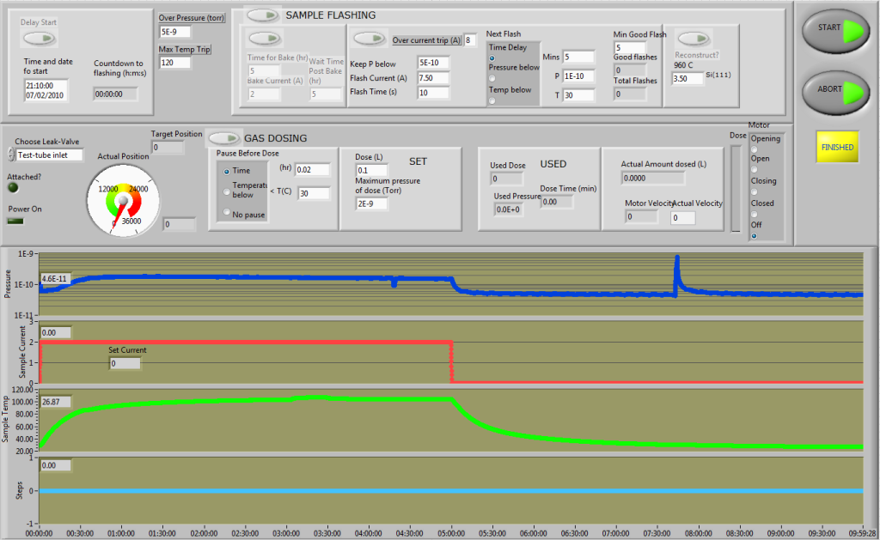Select the Temp below radio option

coord(492,101)
